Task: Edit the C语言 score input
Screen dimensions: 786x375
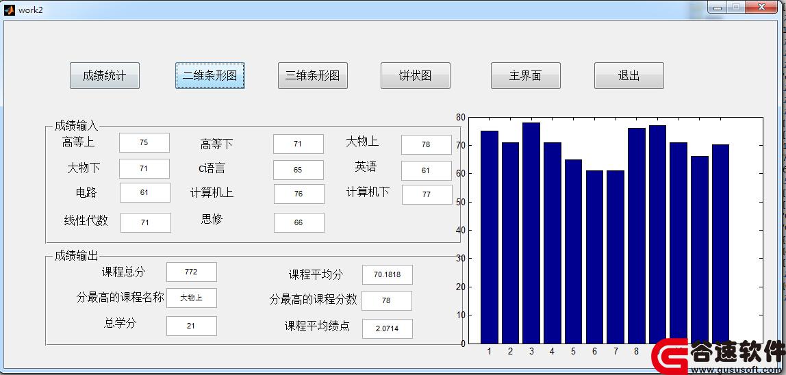Action: click(x=299, y=170)
